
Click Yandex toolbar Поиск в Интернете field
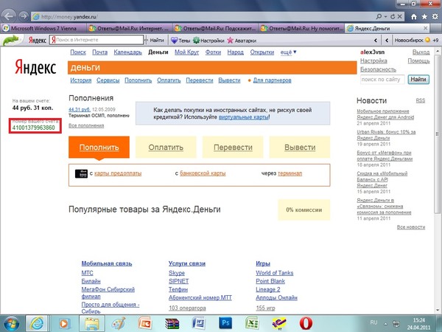tap(97, 40)
